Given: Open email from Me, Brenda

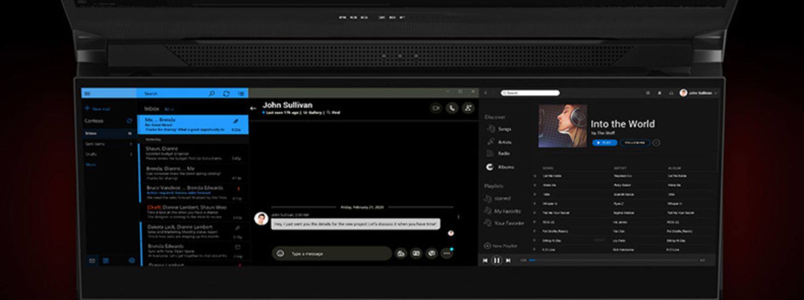Looking at the screenshot, I should click(193, 125).
